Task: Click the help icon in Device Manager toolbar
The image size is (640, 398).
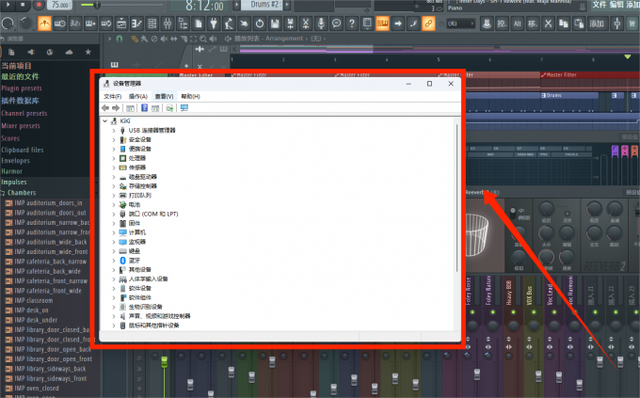Action: coord(143,108)
